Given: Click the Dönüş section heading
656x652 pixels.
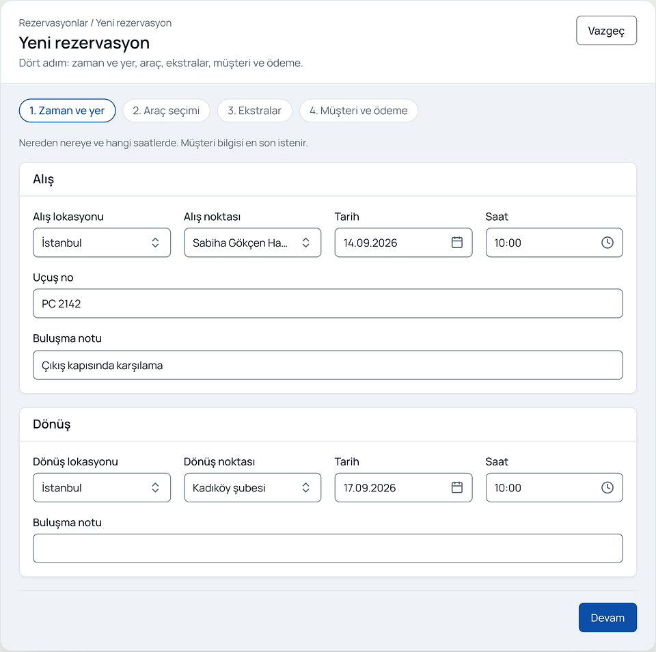Looking at the screenshot, I should pos(51,424).
